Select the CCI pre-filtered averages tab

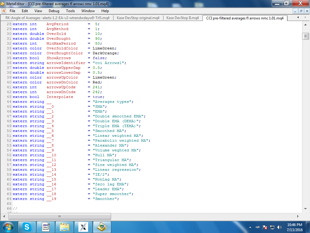tap(245, 18)
